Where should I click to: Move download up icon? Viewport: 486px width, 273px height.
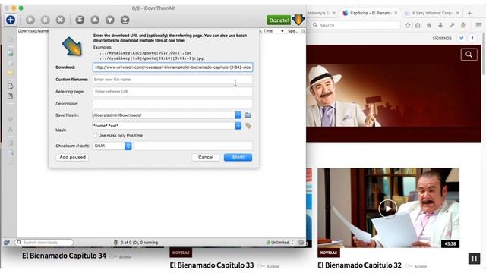click(95, 20)
